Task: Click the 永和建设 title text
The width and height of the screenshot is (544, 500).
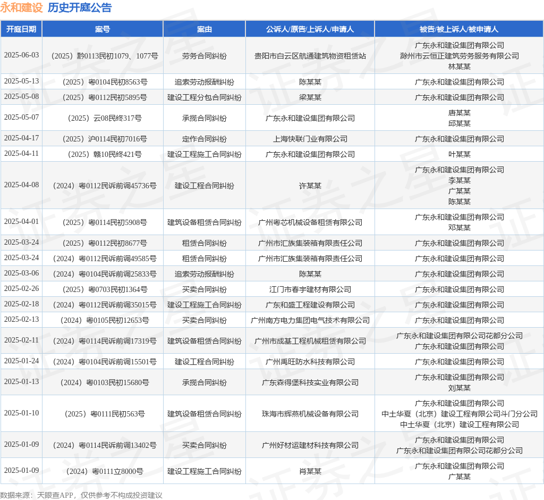Action: tap(21, 7)
